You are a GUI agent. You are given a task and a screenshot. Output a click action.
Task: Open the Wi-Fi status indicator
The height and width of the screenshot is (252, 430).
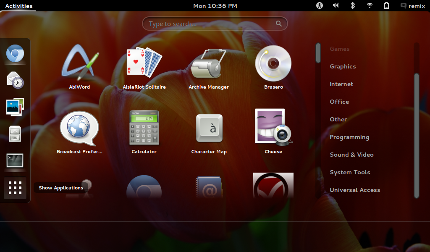click(x=369, y=6)
